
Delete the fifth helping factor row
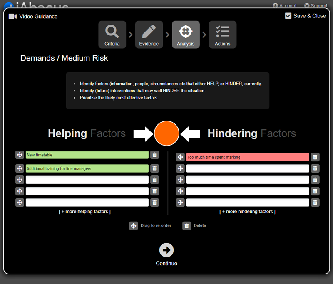(154, 203)
